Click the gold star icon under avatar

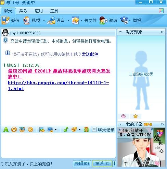coord(136,116)
